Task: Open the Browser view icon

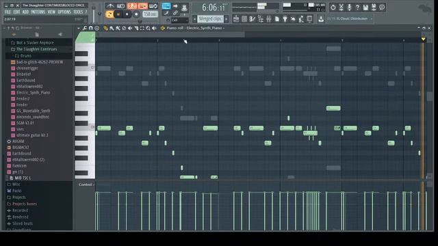Action: click(x=261, y=19)
